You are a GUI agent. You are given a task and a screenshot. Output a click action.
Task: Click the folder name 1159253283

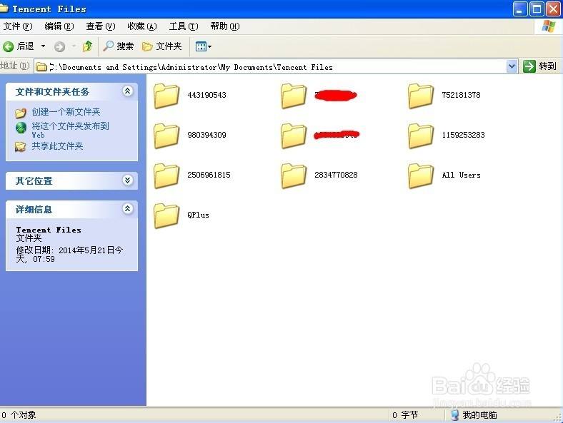(463, 135)
